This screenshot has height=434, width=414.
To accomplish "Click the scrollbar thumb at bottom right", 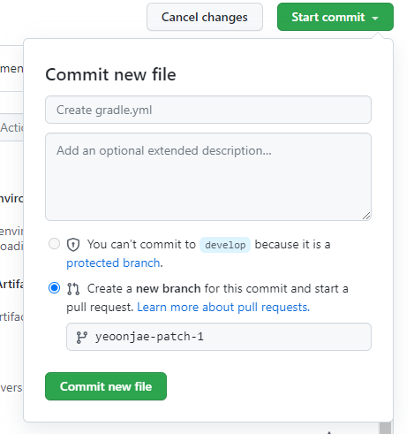I will tap(385, 428).
